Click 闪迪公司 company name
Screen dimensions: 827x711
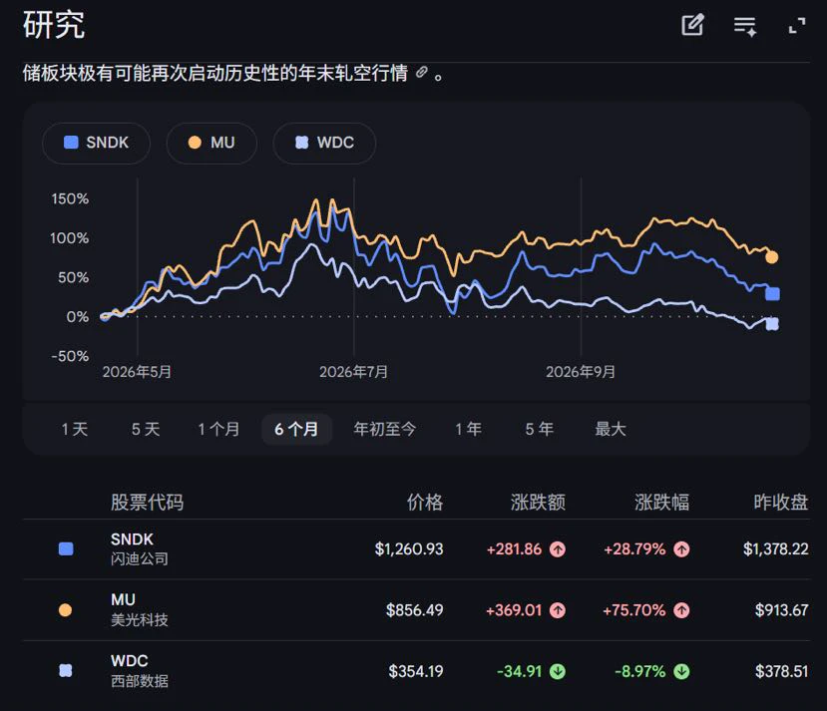pos(140,559)
